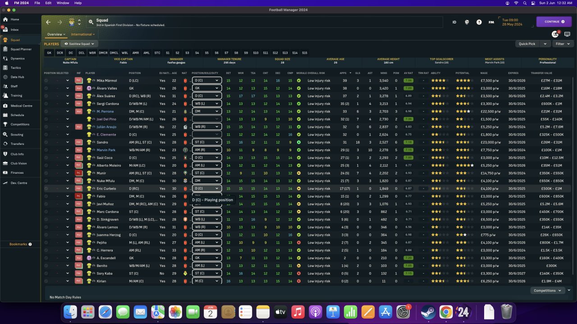This screenshot has width=577, height=324.
Task: Toggle selection circle for Marvin Park
Action: click(46, 150)
